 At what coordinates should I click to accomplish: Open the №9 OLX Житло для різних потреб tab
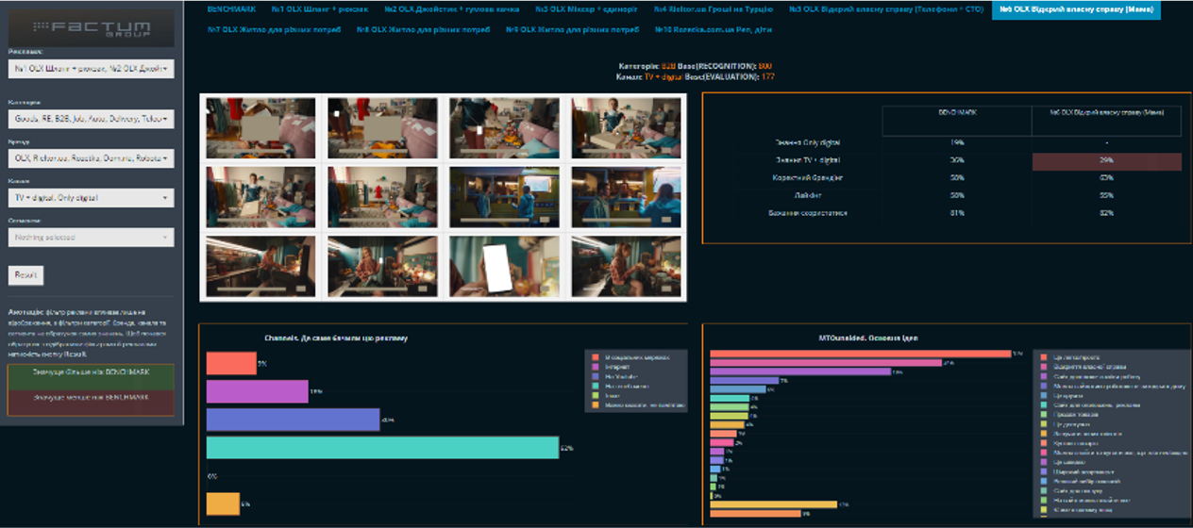point(573,29)
